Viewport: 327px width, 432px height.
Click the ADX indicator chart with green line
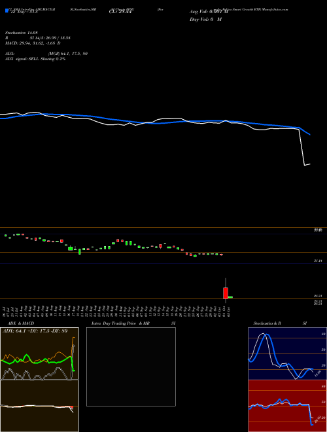[x=39, y=353]
